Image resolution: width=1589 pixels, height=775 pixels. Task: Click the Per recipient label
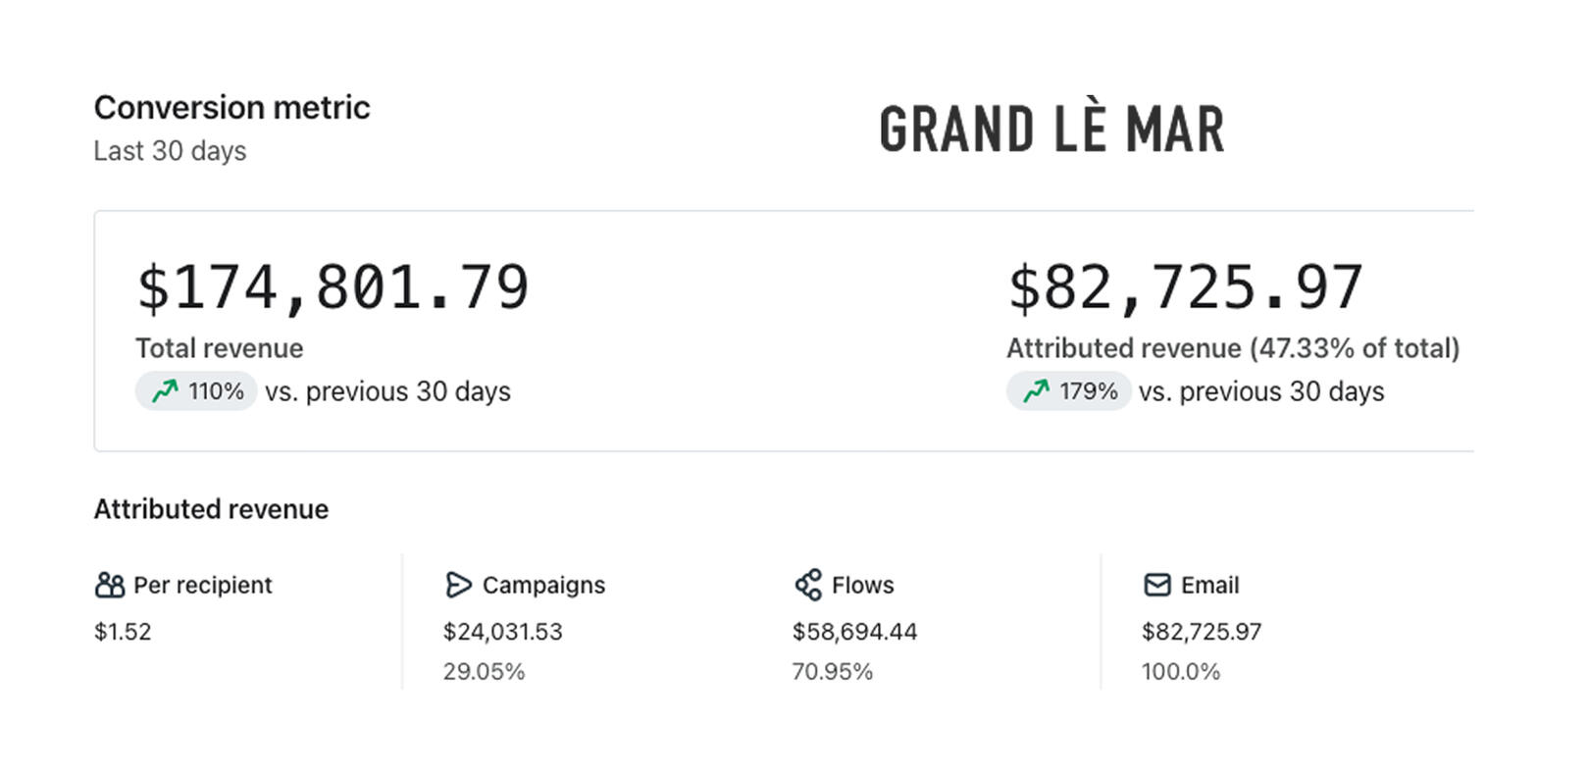click(x=202, y=586)
